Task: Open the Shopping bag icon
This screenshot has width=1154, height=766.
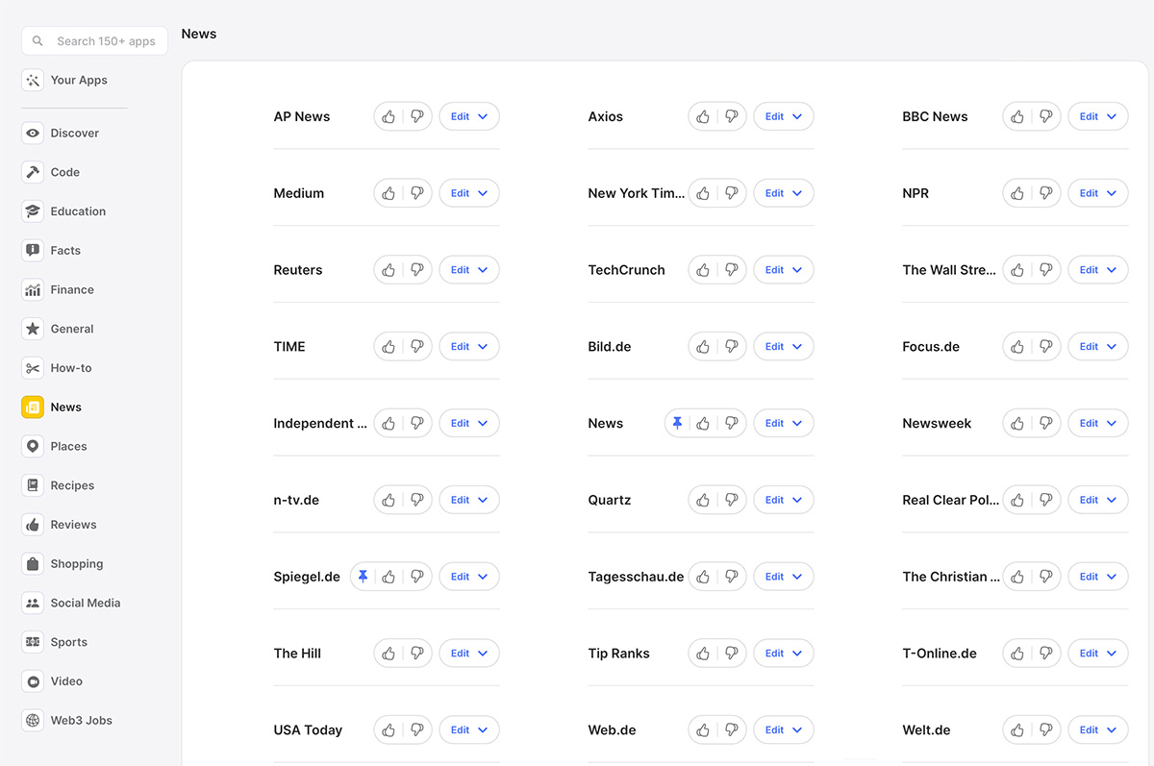Action: (x=33, y=564)
